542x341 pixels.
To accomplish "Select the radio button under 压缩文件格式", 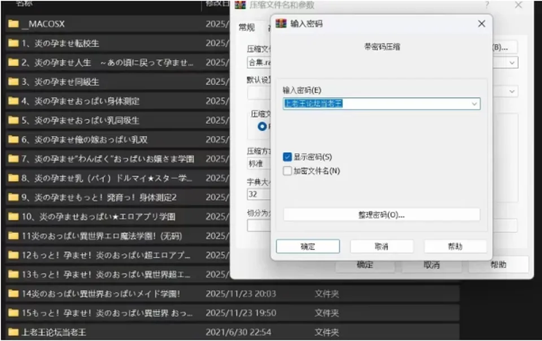I will click(x=263, y=126).
